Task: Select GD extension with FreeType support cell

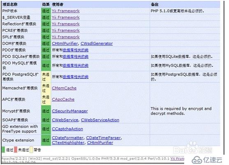Action: (20, 129)
